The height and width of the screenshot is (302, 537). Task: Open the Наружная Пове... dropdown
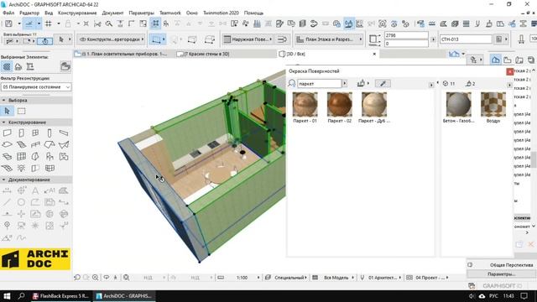point(248,39)
